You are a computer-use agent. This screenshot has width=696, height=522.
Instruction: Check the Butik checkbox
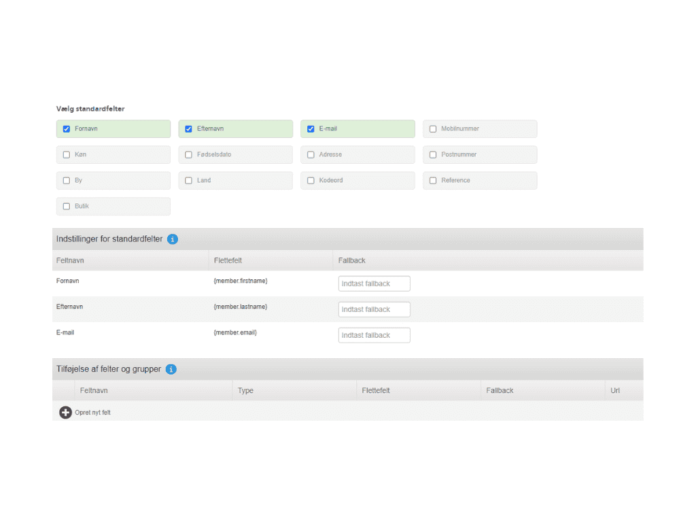tap(67, 207)
